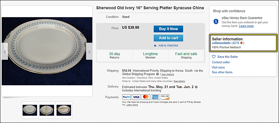The height and width of the screenshot is (123, 279).
Task: Click the heart icon for Save this Seller
Action: coord(214,57)
